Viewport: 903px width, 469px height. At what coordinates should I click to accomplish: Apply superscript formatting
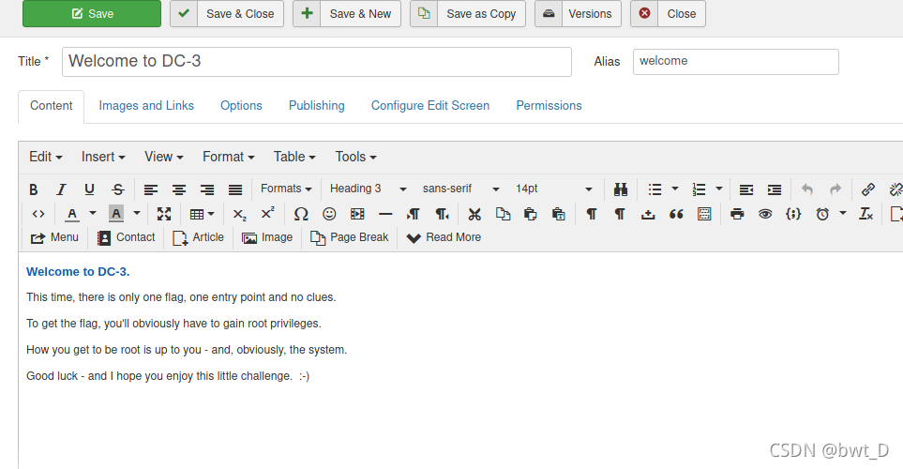[x=267, y=215]
